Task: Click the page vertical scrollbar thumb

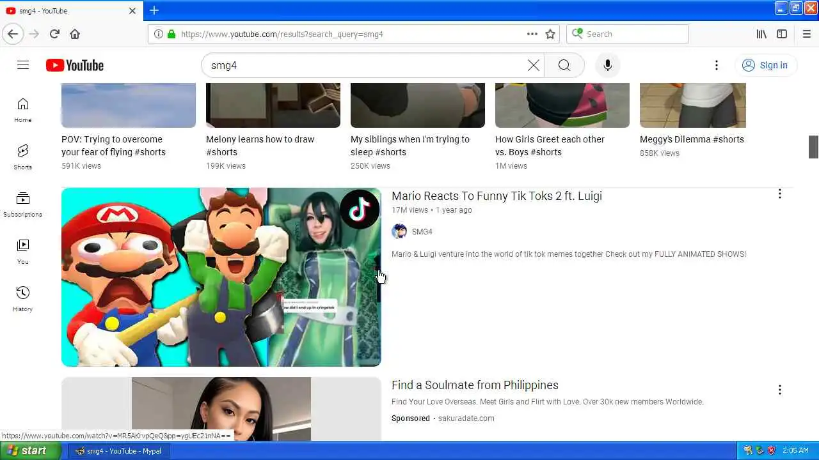Action: (813, 147)
